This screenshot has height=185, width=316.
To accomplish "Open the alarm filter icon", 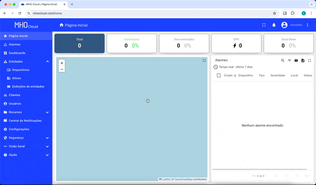I will 289,60.
